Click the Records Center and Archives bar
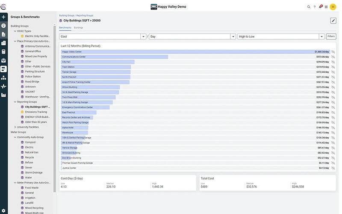Screen dimensions: 342x214 coord(77,117)
